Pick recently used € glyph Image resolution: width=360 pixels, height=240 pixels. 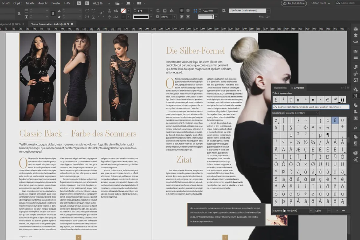(328, 100)
